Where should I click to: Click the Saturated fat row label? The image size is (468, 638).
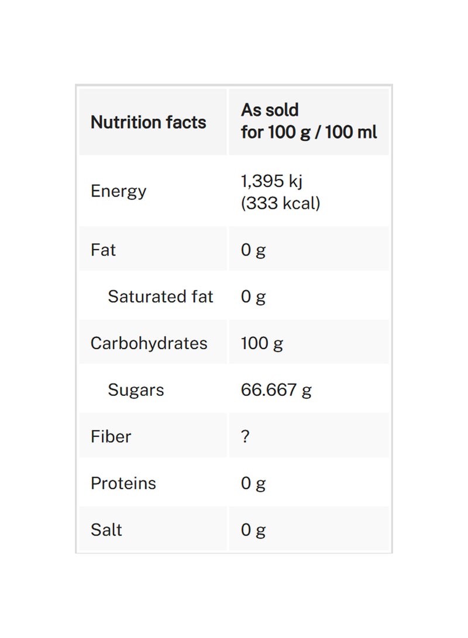[x=160, y=296]
